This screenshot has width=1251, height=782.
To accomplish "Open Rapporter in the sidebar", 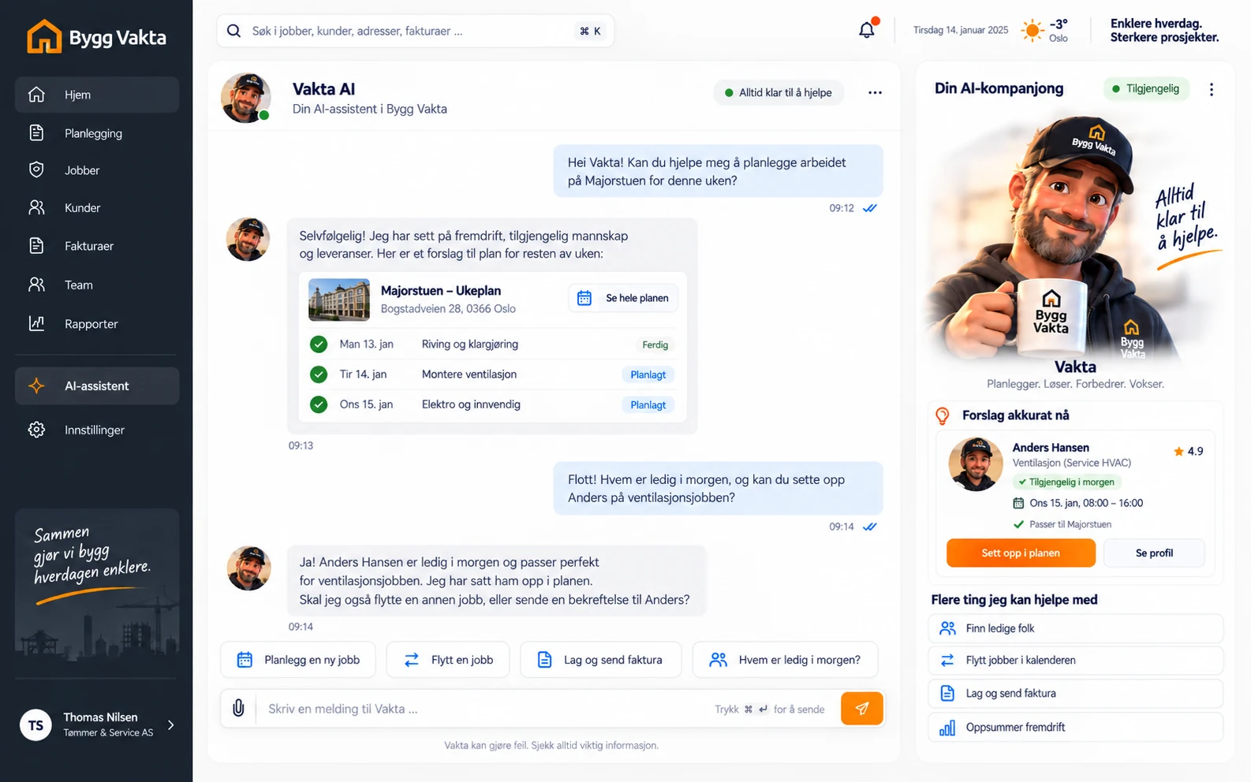I will (x=97, y=323).
